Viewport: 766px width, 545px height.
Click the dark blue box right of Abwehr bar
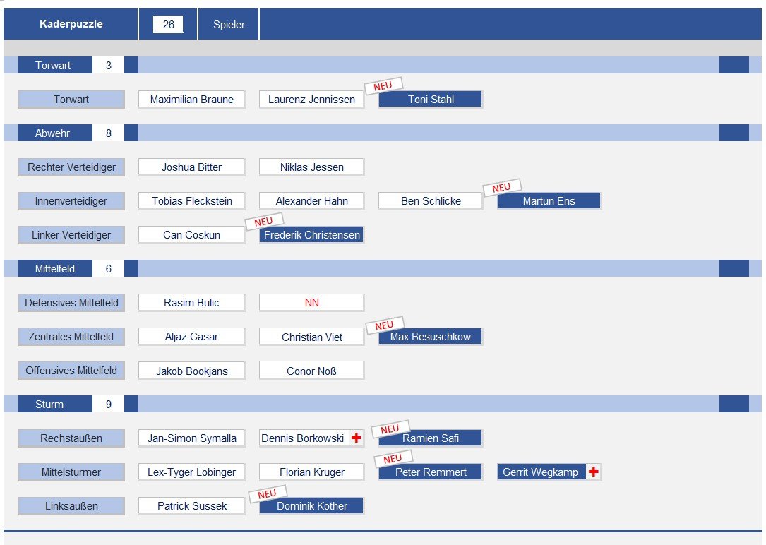[x=734, y=133]
